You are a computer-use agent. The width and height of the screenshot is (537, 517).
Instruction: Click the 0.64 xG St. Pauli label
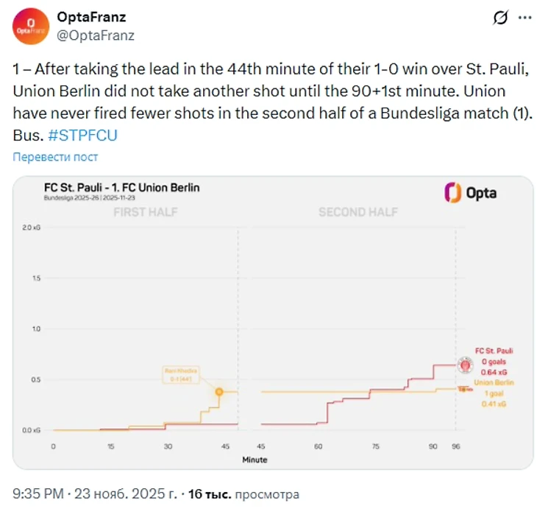(494, 373)
